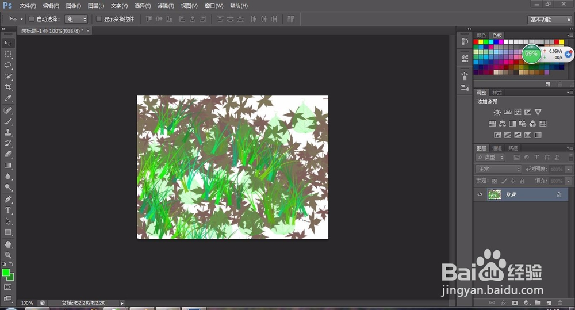Open the 文件(F) menu
Screen dimensions: 575x310
pyautogui.click(x=28, y=6)
